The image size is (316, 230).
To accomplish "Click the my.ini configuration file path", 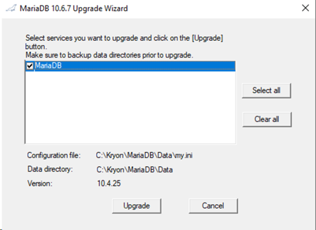I will coord(144,155).
